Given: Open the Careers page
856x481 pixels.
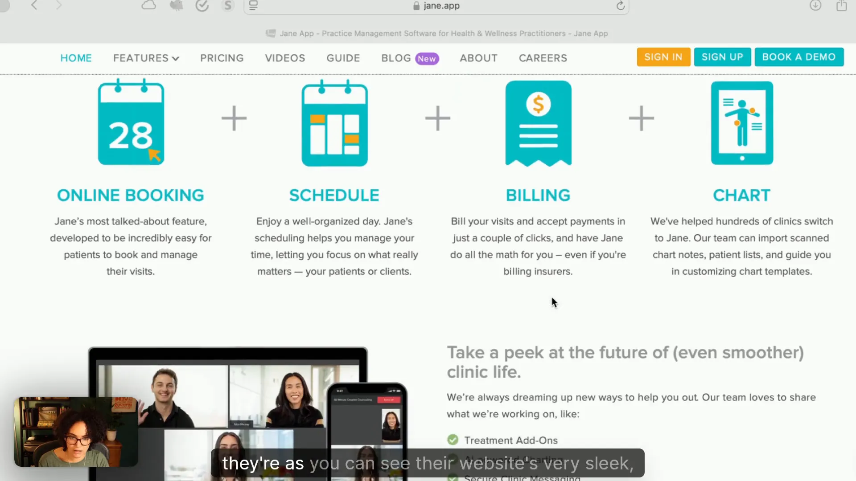Looking at the screenshot, I should coord(543,58).
